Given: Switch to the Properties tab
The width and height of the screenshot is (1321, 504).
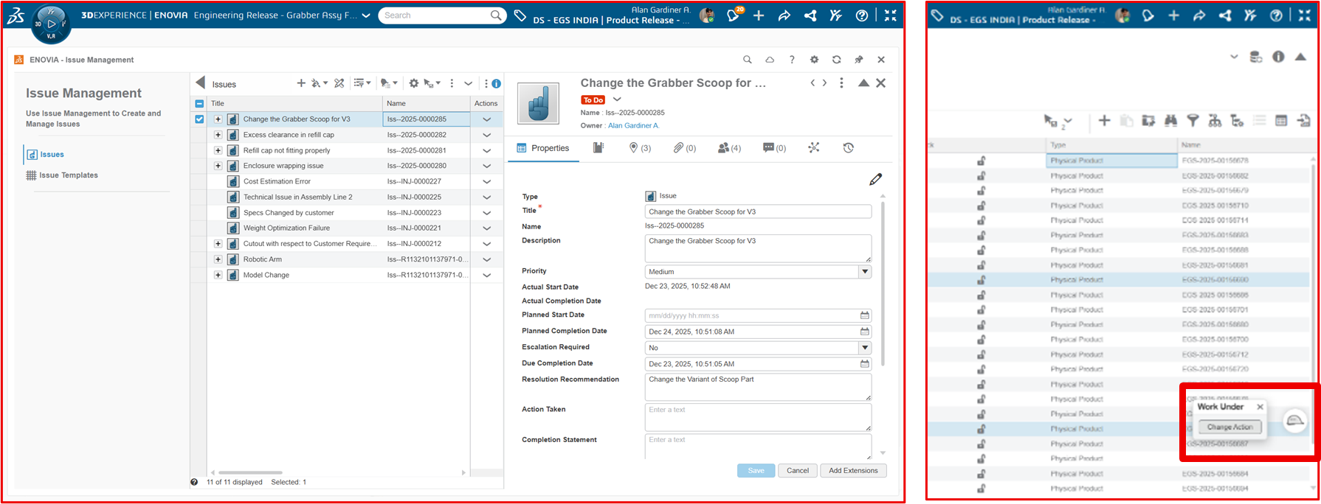Looking at the screenshot, I should 543,148.
